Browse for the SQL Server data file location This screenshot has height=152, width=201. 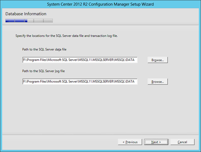[x=157, y=60]
